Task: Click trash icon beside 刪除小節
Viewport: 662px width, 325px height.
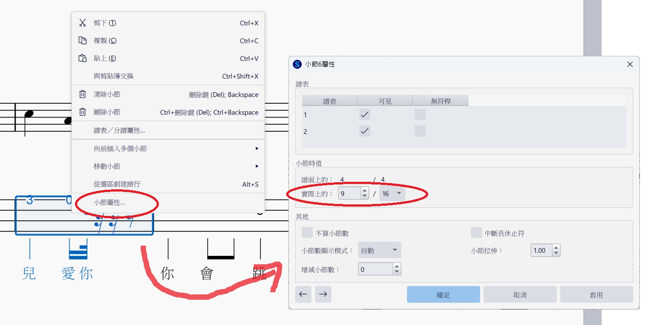Action: click(x=83, y=112)
